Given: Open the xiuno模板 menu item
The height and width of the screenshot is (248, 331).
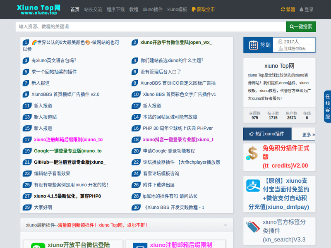Looking at the screenshot, I should 177,10.
